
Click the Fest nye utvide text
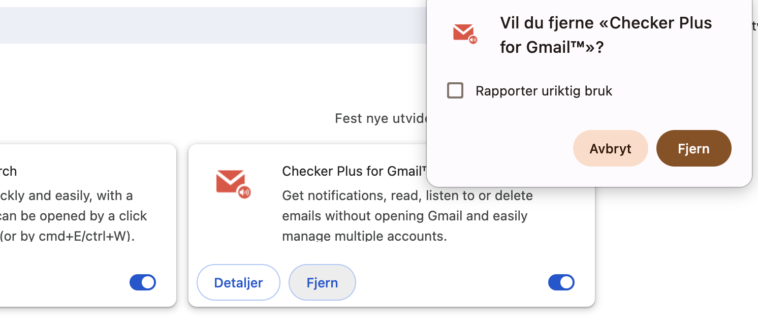tap(381, 118)
